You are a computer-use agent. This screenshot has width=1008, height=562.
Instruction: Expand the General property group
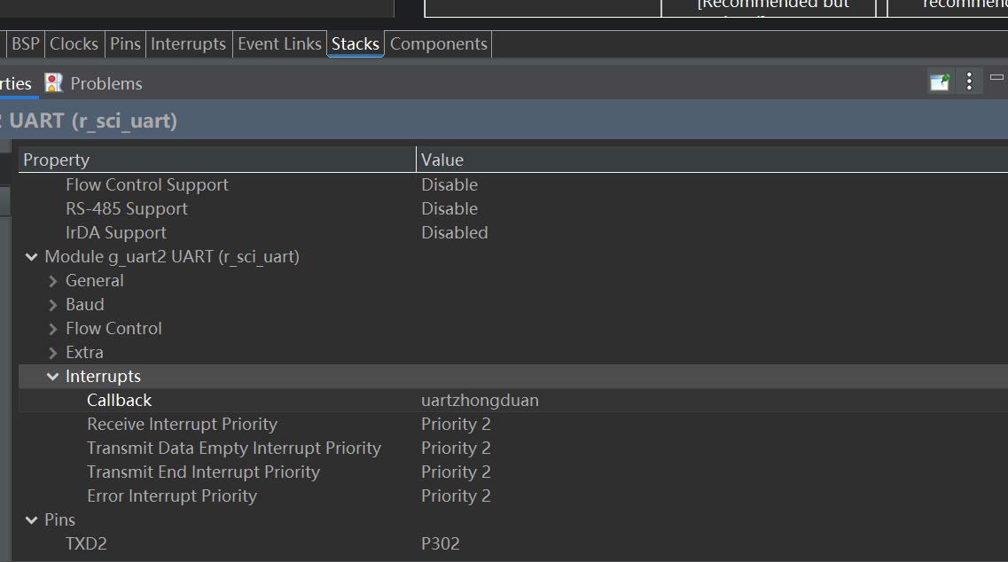(52, 281)
